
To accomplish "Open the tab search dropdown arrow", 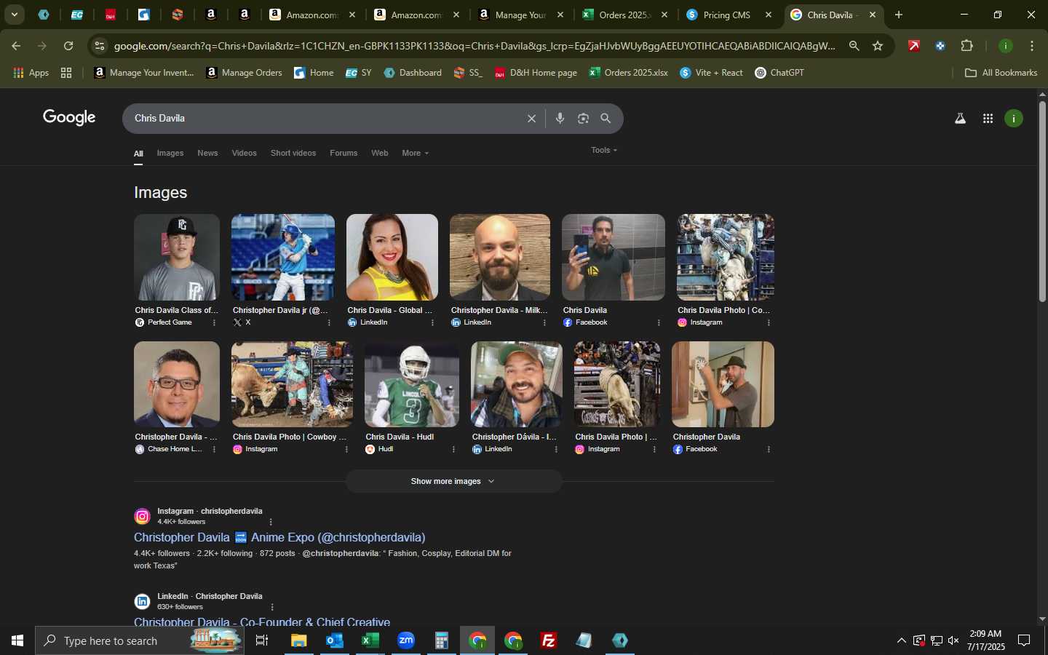I will 14,15.
